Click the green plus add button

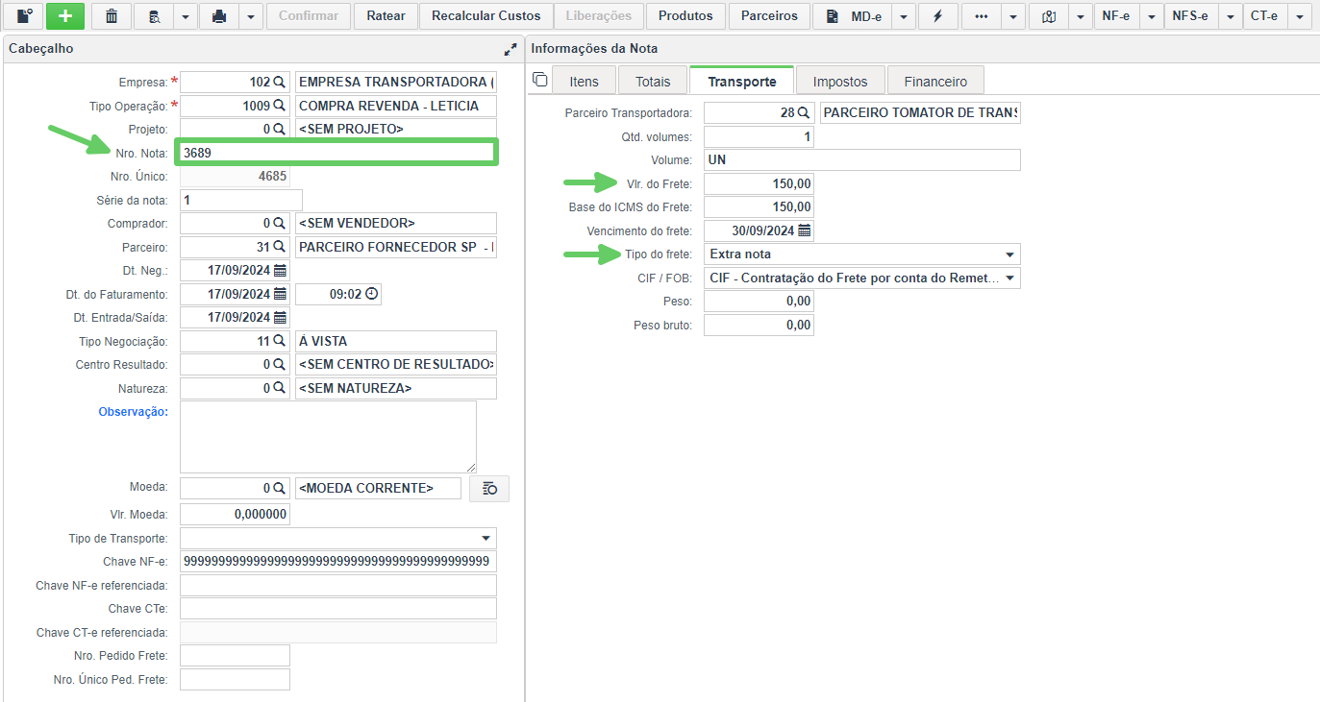coord(65,16)
